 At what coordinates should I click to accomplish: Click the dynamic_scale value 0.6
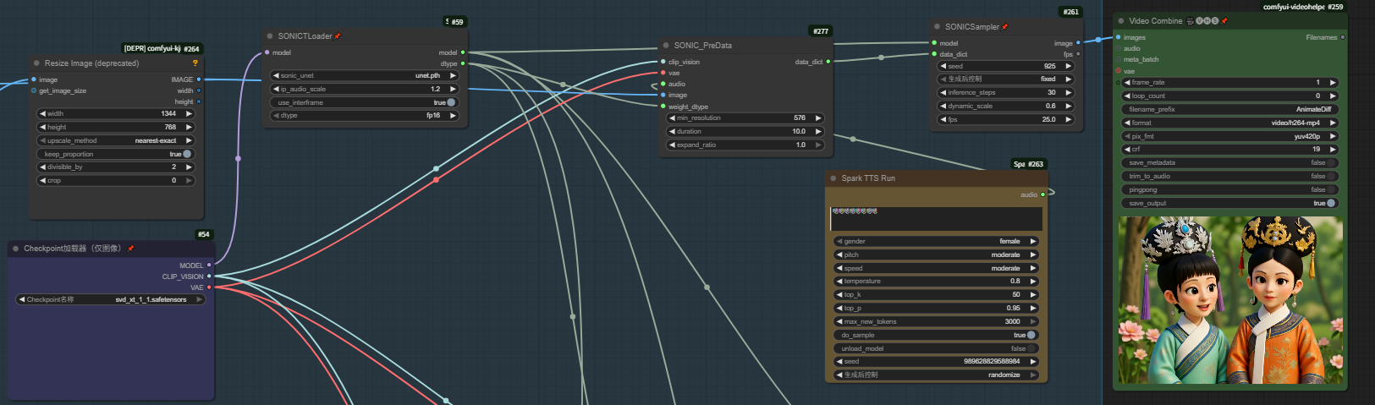(x=1050, y=106)
